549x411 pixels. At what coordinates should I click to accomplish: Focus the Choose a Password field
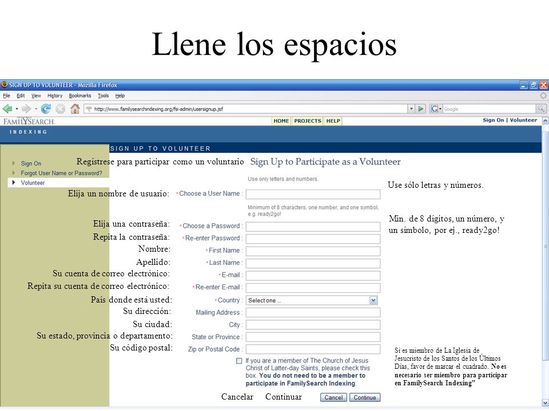point(313,227)
